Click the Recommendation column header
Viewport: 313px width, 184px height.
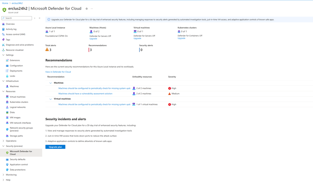coord(56,77)
